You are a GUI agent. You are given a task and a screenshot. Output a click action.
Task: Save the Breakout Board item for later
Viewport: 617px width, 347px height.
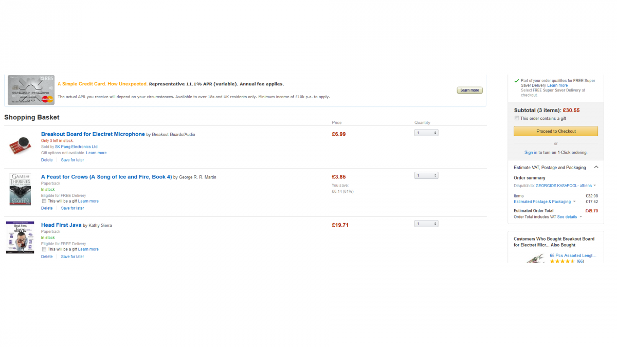[72, 160]
